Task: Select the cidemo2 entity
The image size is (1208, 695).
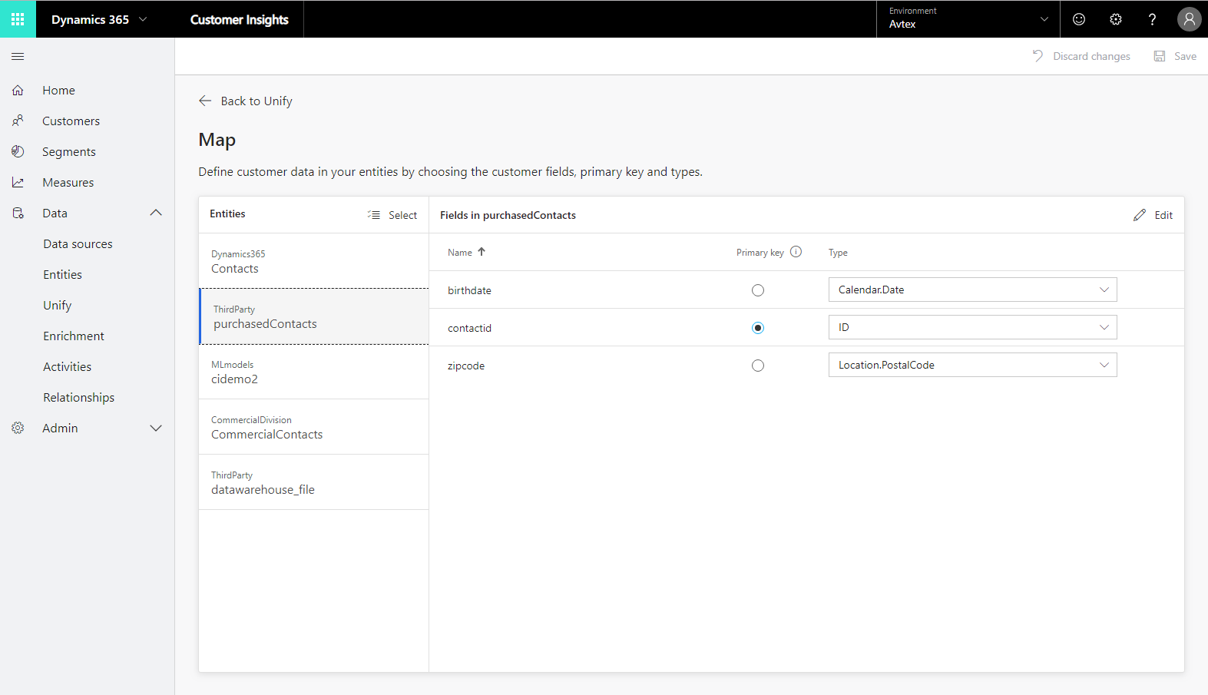Action: [x=313, y=372]
